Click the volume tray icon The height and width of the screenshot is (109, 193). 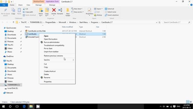pos(164,106)
